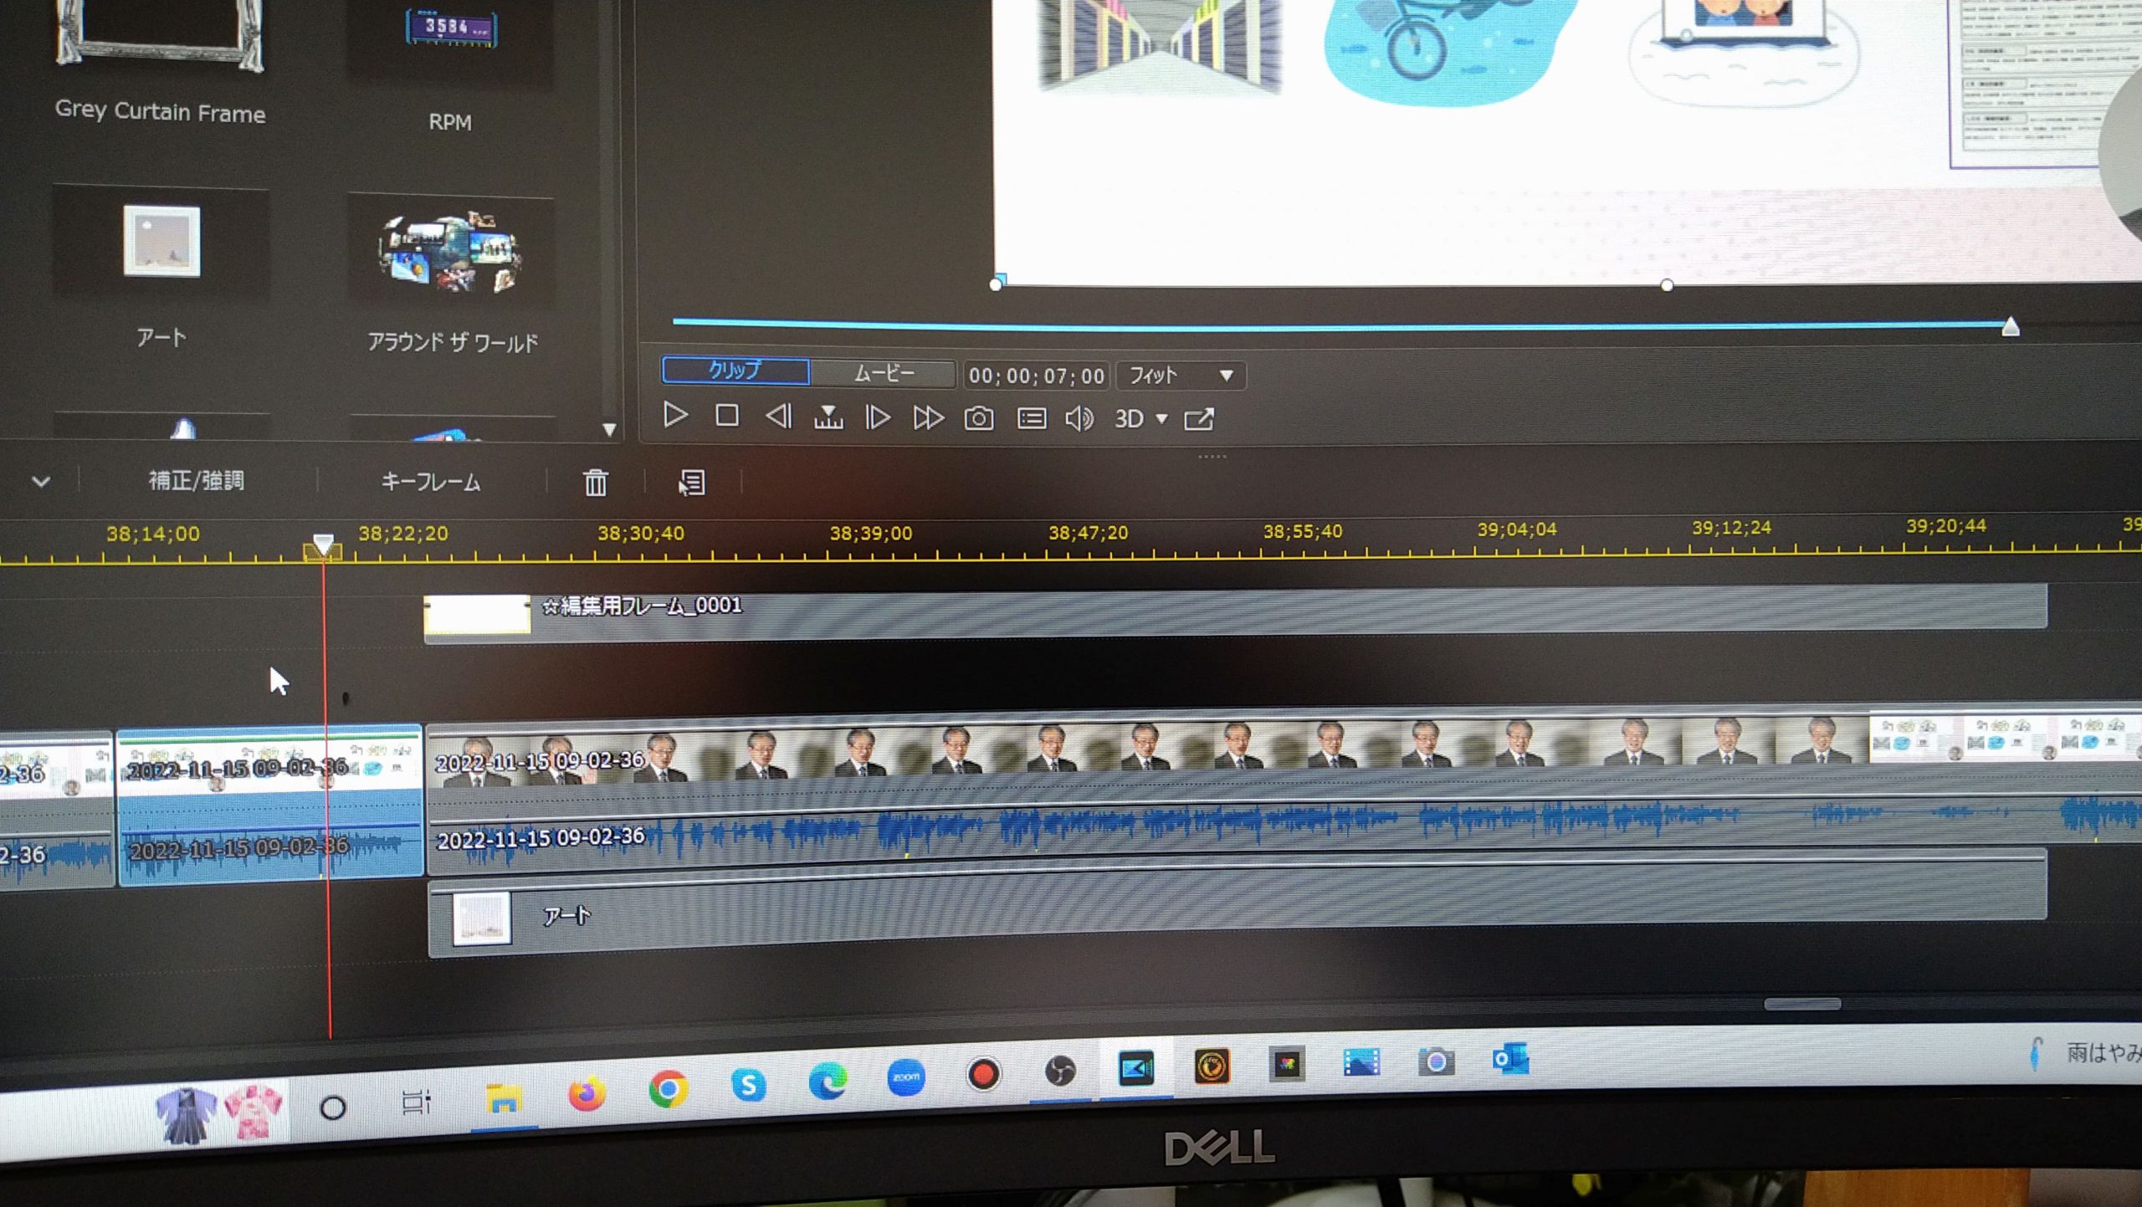Screen dimensions: 2142x1207
Task: Open preview quality and display options icon
Action: pos(1031,418)
